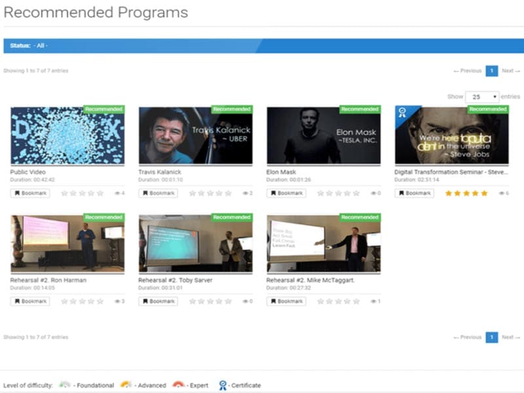Open the Elon Mask Tesla thumbnail
The image size is (524, 393).
(324, 136)
